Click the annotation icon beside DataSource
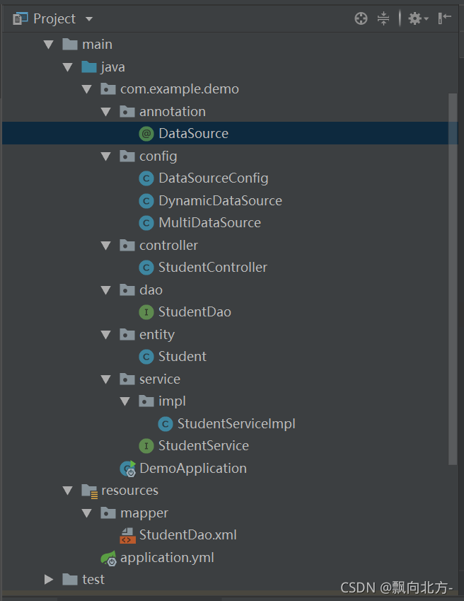This screenshot has width=464, height=601. point(146,133)
